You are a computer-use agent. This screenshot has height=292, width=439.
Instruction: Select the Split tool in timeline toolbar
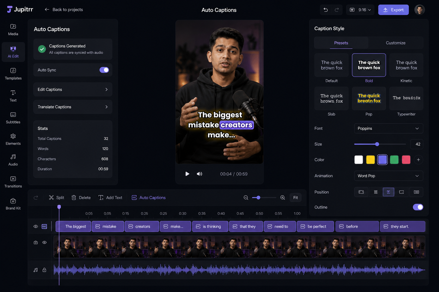[x=57, y=198]
